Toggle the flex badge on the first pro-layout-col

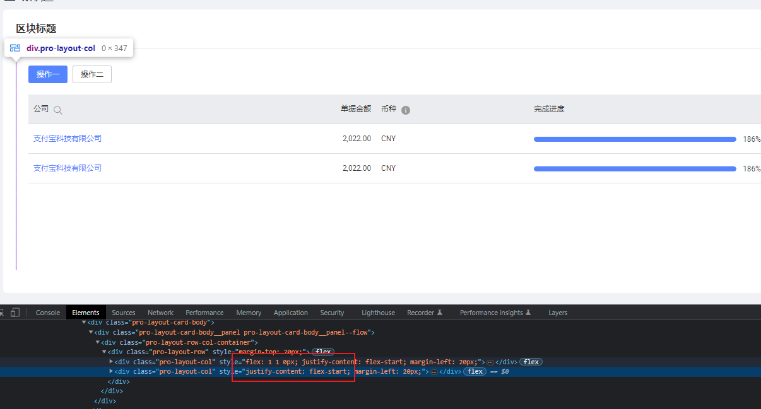click(531, 361)
